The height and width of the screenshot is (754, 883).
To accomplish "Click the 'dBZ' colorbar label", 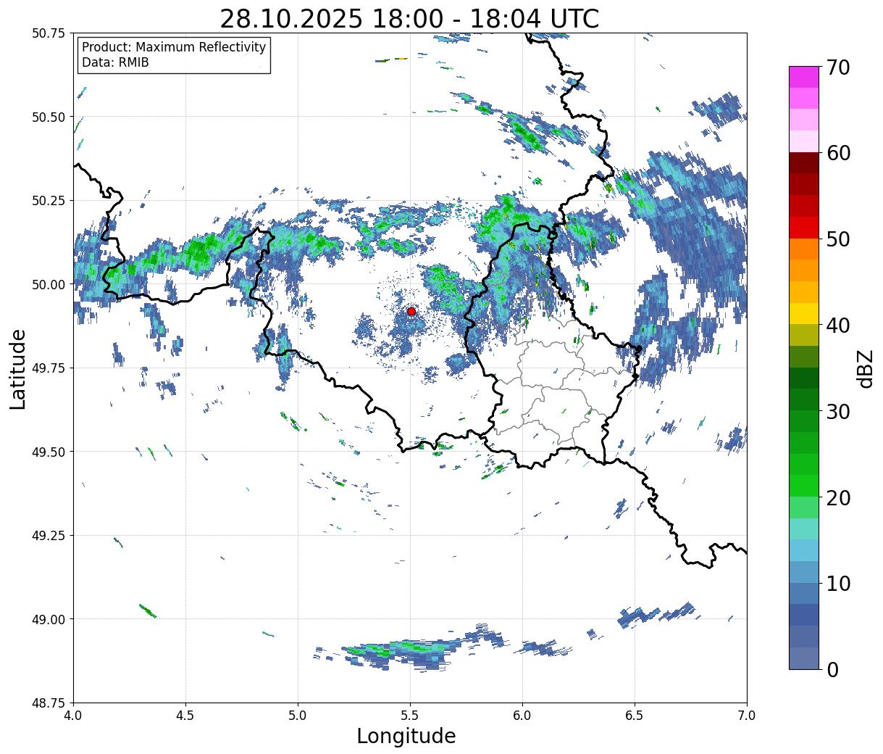I will pos(866,368).
